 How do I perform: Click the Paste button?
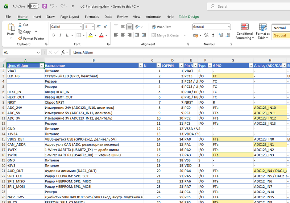point(11,31)
